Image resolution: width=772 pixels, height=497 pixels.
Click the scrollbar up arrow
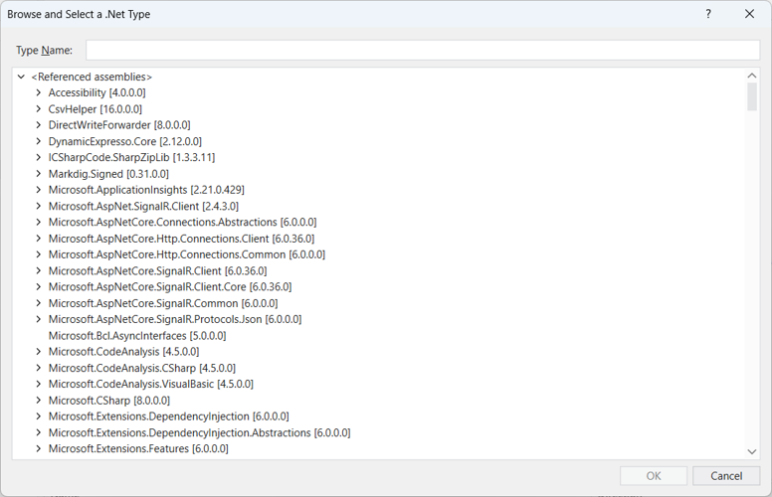click(x=752, y=76)
